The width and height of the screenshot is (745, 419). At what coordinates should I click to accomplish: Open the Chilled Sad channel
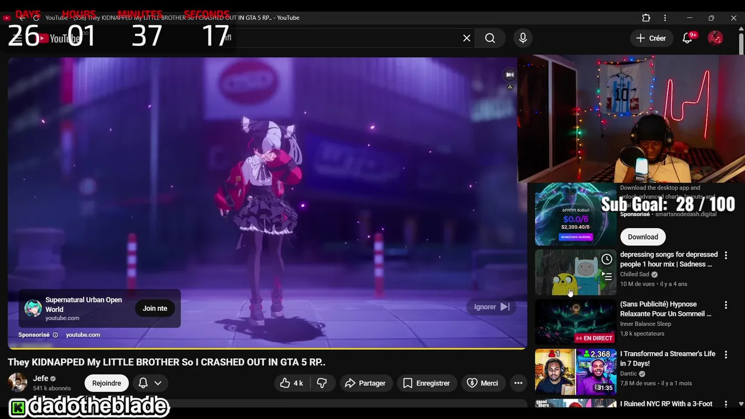point(635,274)
